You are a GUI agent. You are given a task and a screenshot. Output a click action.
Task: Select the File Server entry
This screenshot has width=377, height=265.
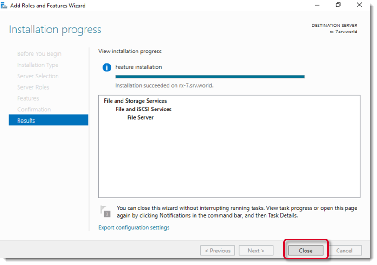click(x=140, y=117)
